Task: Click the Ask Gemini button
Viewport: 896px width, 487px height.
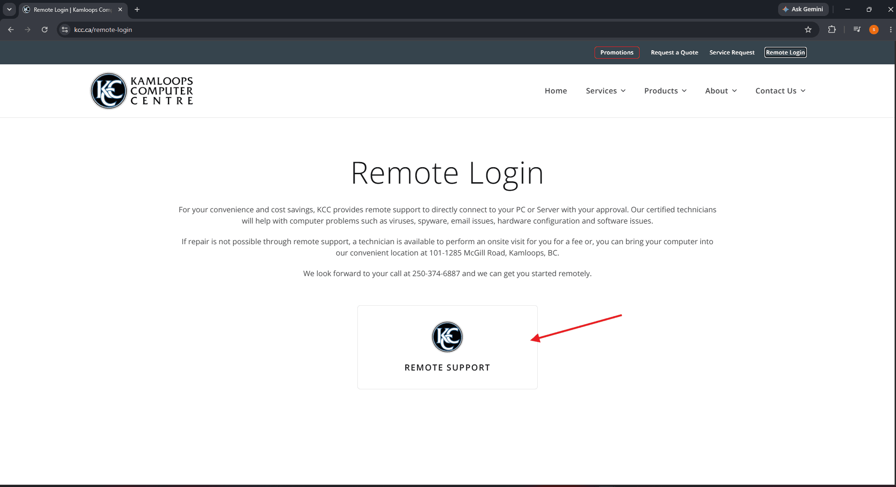Action: coord(803,9)
